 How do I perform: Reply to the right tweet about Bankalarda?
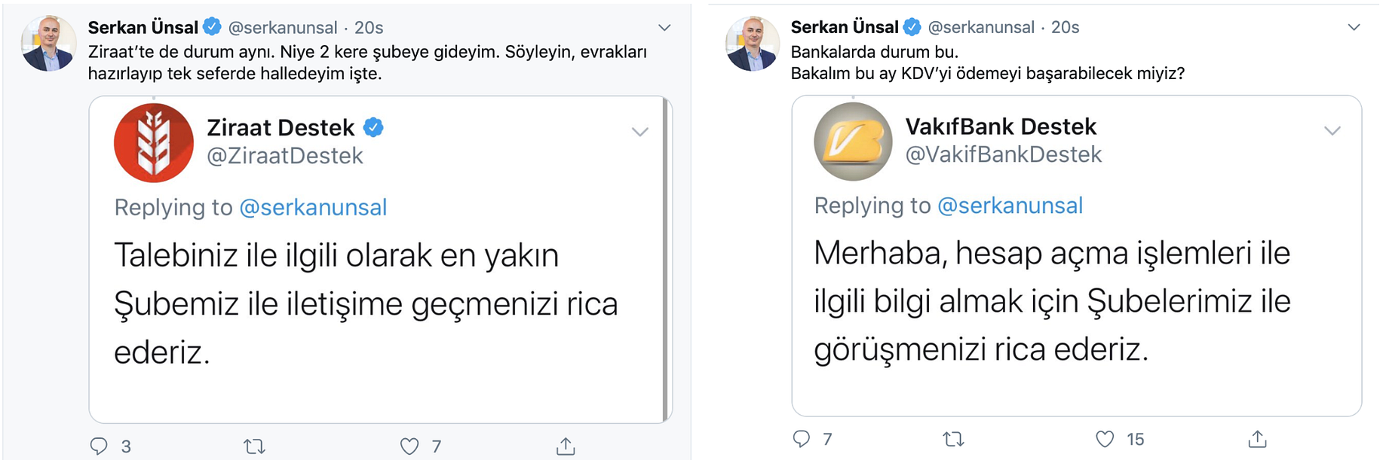coord(802,439)
